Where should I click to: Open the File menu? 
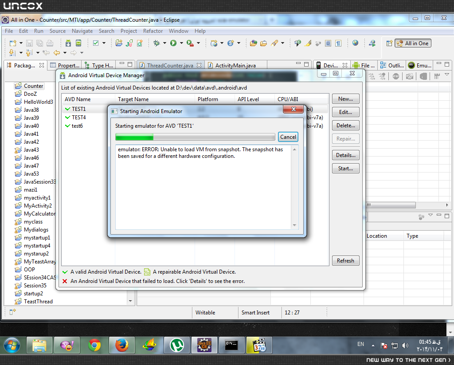pyautogui.click(x=9, y=31)
